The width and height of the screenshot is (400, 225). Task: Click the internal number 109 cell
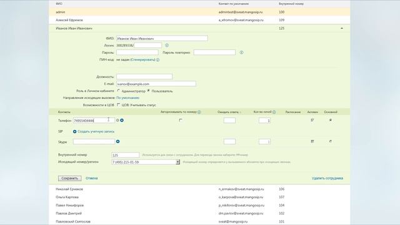pyautogui.click(x=282, y=20)
